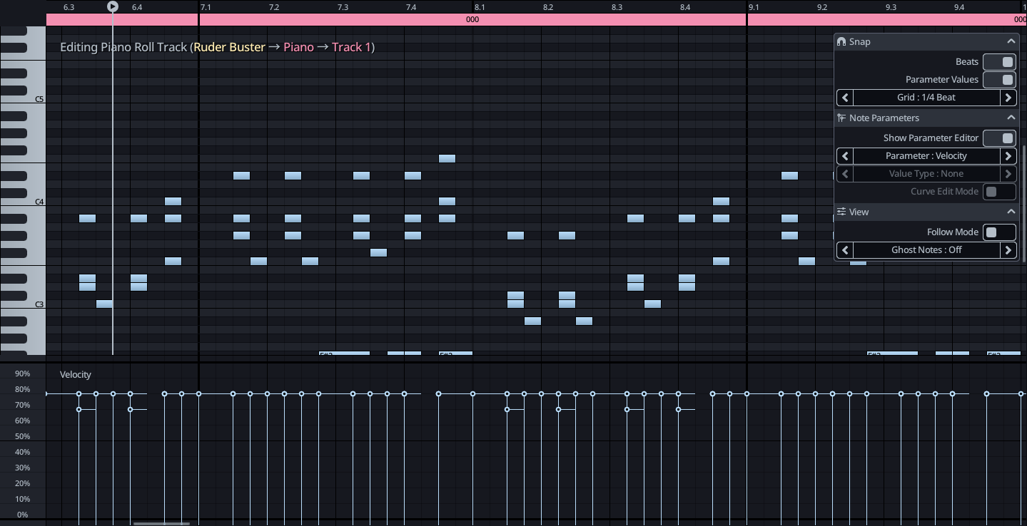The image size is (1027, 526).
Task: Select previous grid size with left arrow
Action: (x=845, y=98)
